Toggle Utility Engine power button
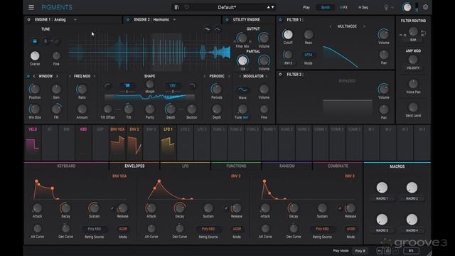 click(x=227, y=20)
